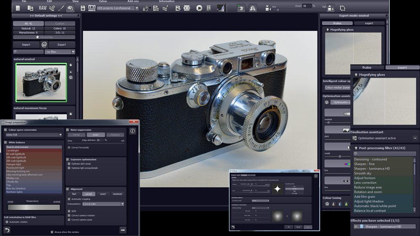Toggle the real-time preview eye icon
The width and height of the screenshot is (420, 236).
(x=241, y=8)
